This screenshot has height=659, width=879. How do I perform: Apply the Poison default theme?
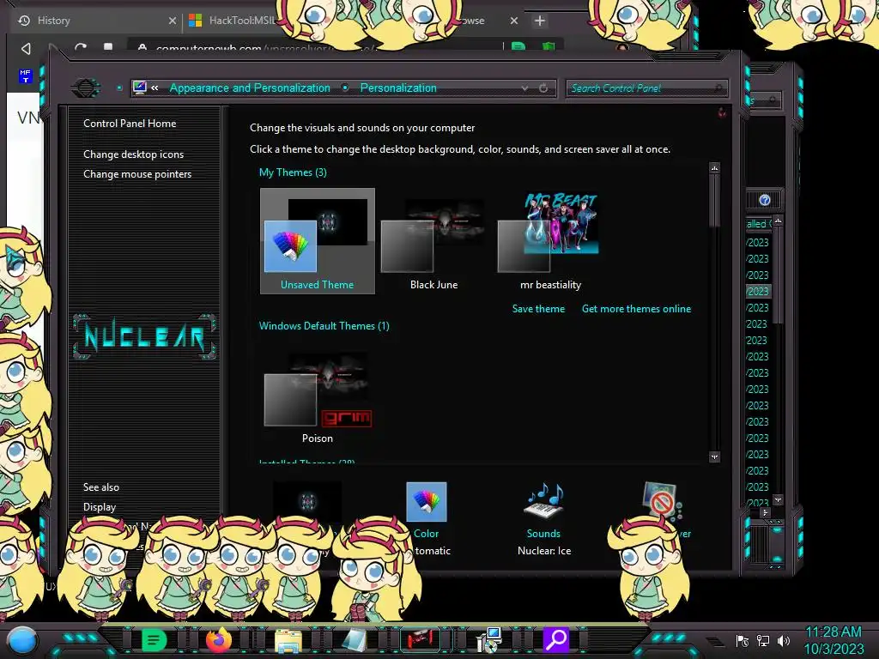(318, 396)
